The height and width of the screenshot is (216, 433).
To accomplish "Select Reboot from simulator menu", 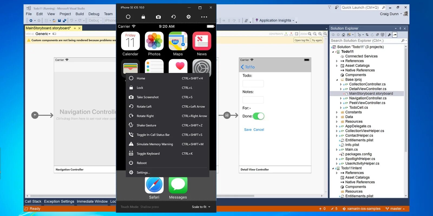I will tap(168, 163).
